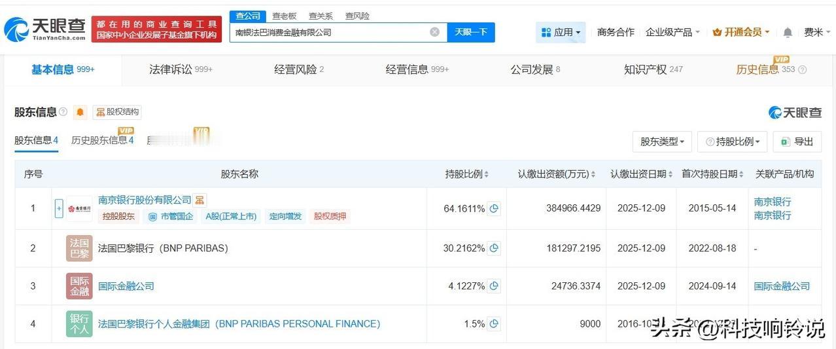Select the 基本信息 tab
Screen dimensions: 836x349
(x=63, y=69)
